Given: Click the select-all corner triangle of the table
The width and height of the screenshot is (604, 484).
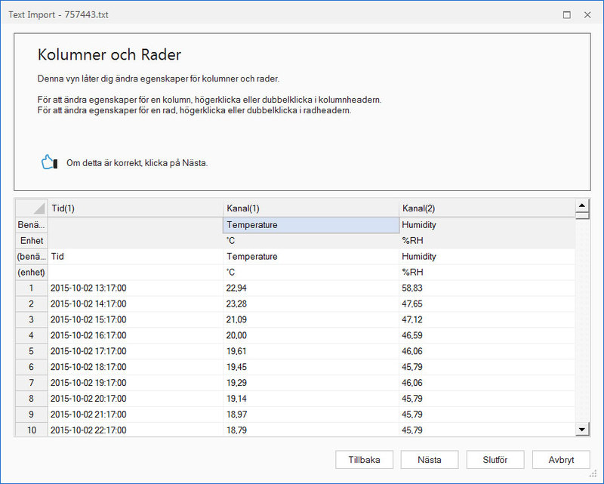Looking at the screenshot, I should [x=32, y=208].
